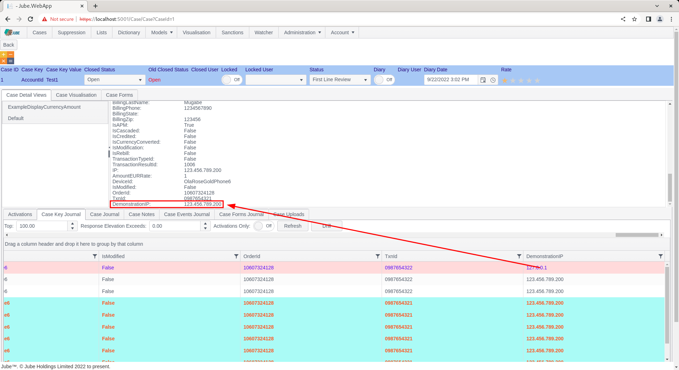Open browser profile menu
The width and height of the screenshot is (679, 370).
coord(660,19)
